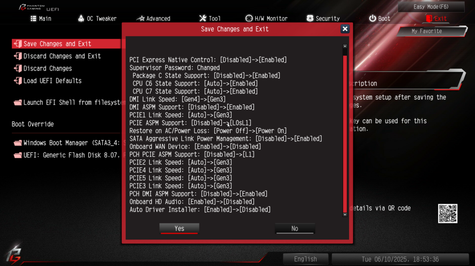Click the Save Changes and Exit icon

tap(18, 44)
